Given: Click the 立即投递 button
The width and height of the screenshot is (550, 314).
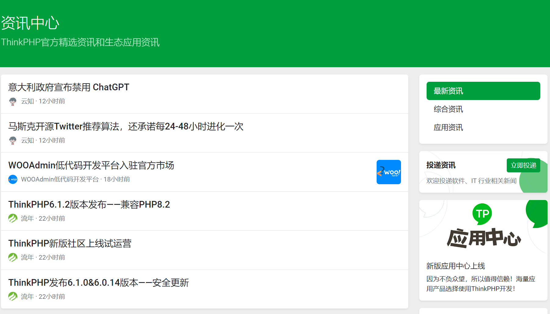Looking at the screenshot, I should (523, 165).
